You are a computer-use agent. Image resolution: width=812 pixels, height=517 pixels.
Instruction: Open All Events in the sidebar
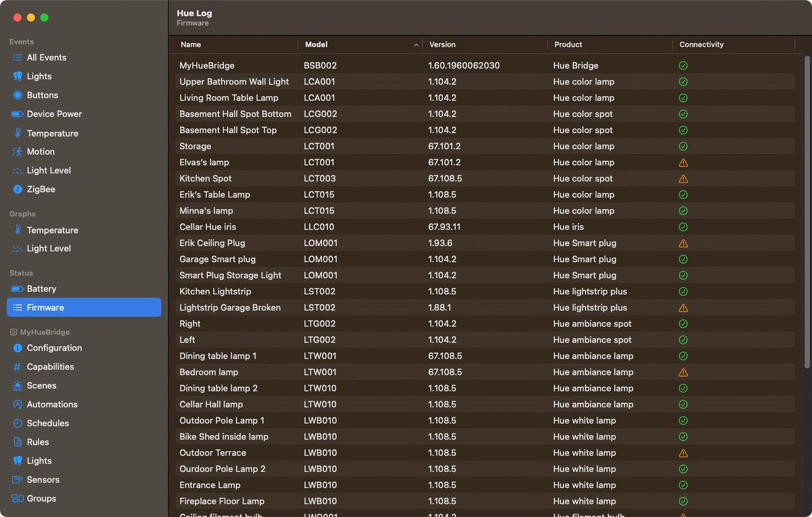coord(46,57)
